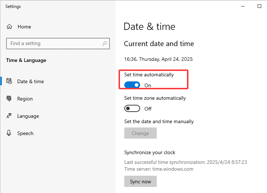Image resolution: width=267 pixels, height=193 pixels.
Task: Click the Change button for manual time
Action: pos(140,133)
